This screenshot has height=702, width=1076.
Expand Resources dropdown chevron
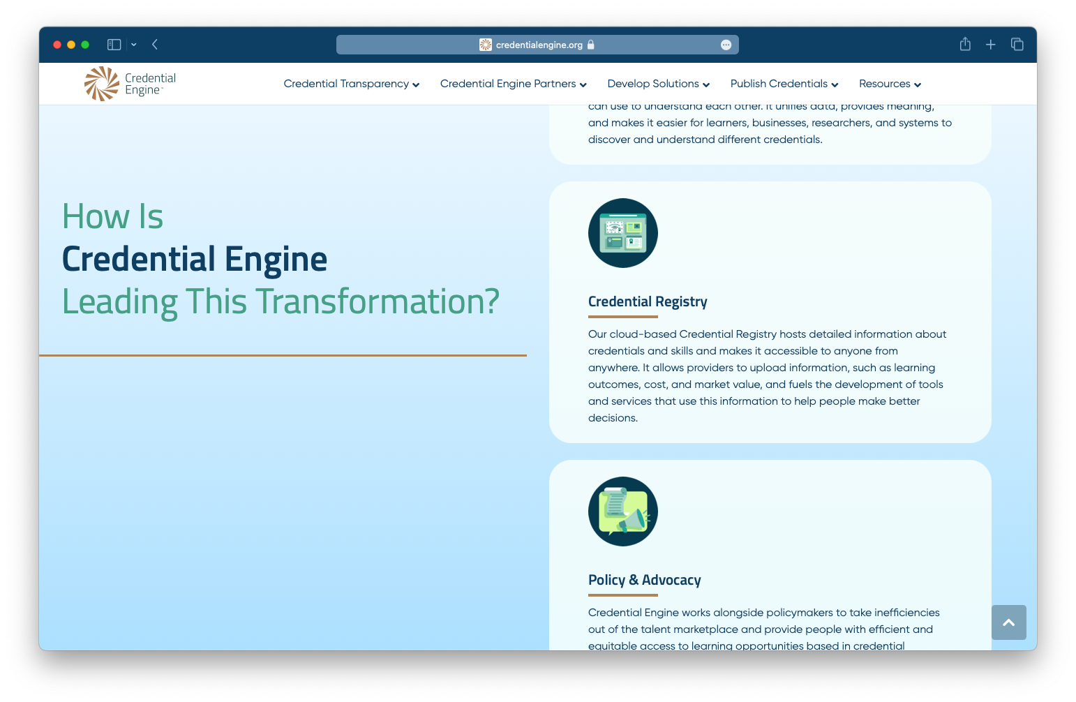coord(918,85)
